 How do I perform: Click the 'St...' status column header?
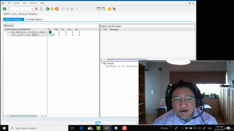pyautogui.click(x=50, y=29)
